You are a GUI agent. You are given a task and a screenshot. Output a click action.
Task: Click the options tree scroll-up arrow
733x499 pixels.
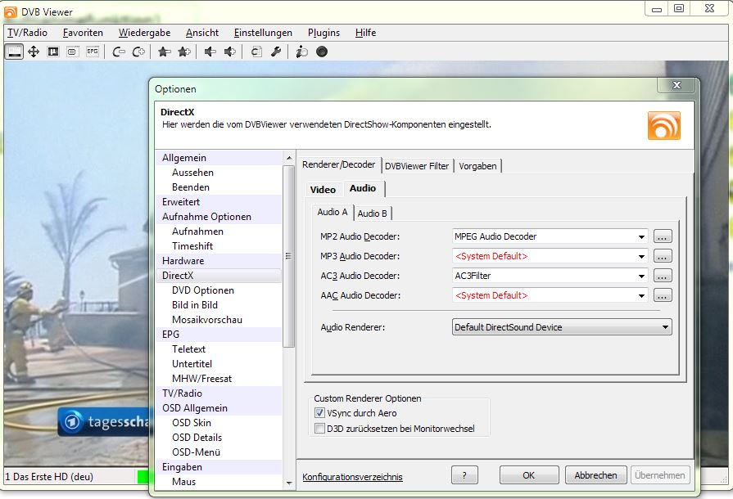coord(289,158)
